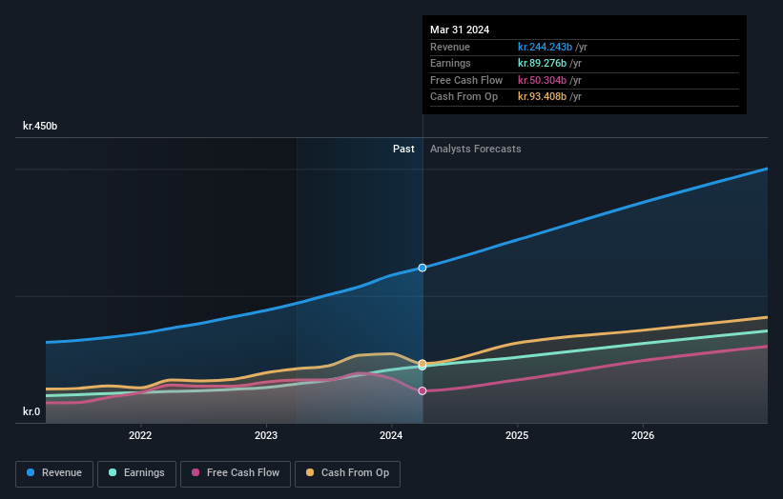Image resolution: width=783 pixels, height=499 pixels.
Task: Click the kr.93.408b cash from op value
Action: pyautogui.click(x=543, y=97)
